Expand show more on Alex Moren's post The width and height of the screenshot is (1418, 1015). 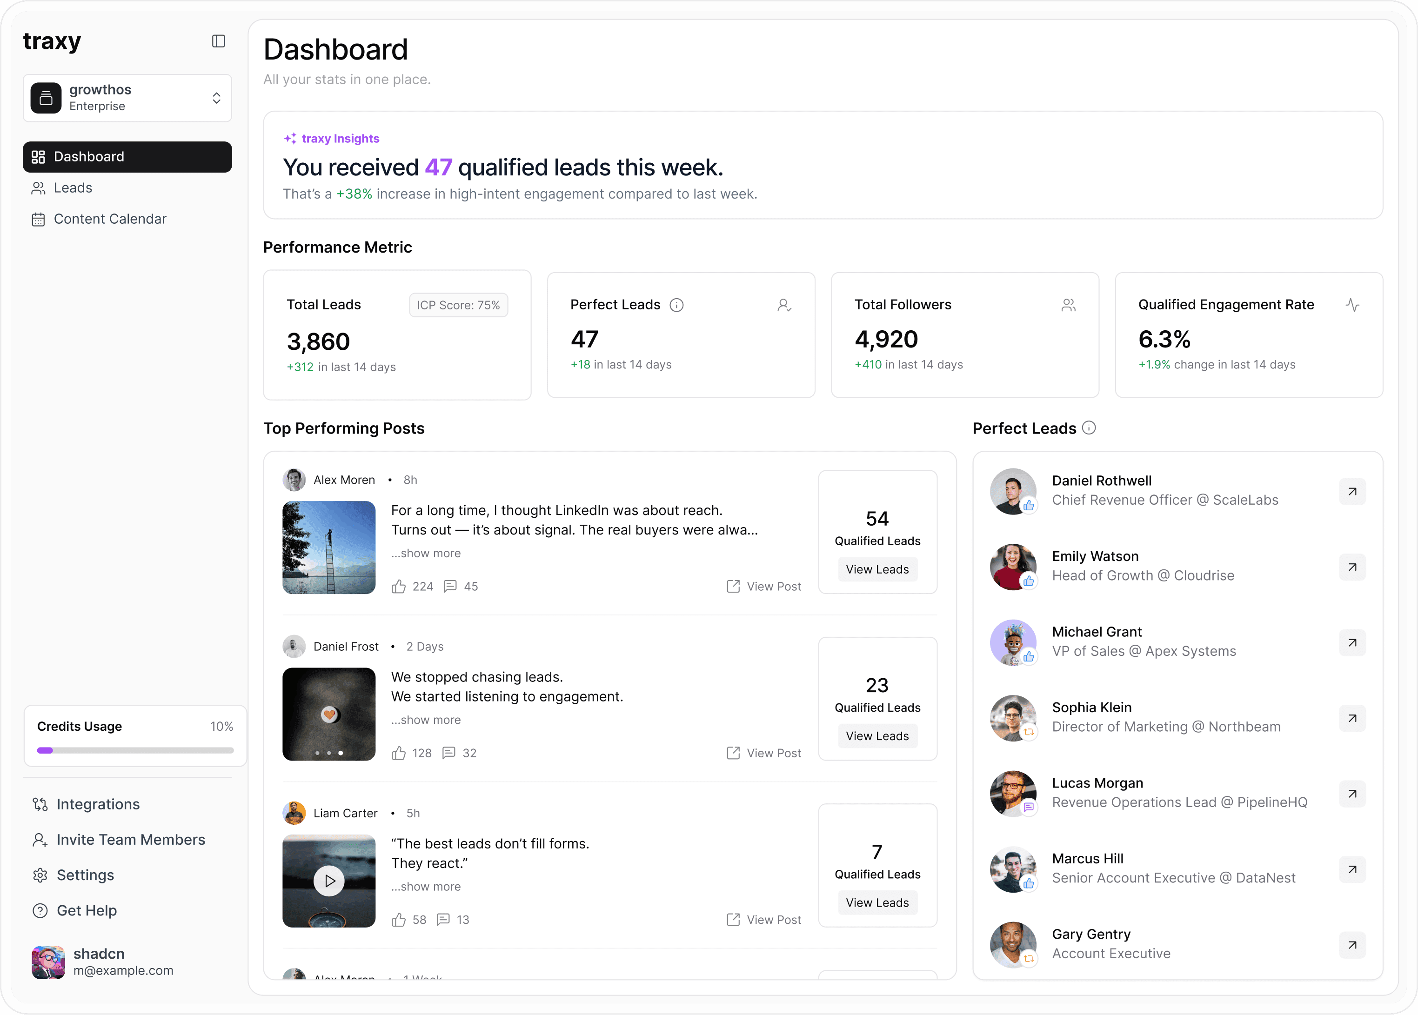[x=426, y=553]
